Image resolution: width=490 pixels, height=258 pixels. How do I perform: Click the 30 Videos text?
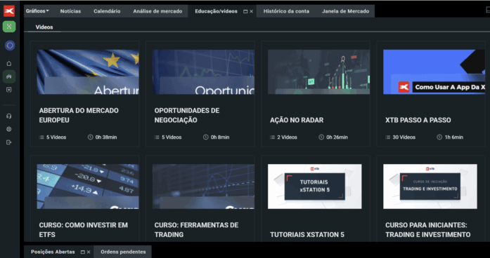404,137
